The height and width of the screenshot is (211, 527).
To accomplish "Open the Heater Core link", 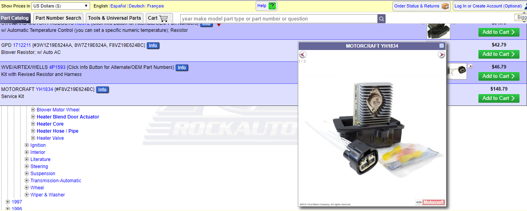I will pos(50,124).
